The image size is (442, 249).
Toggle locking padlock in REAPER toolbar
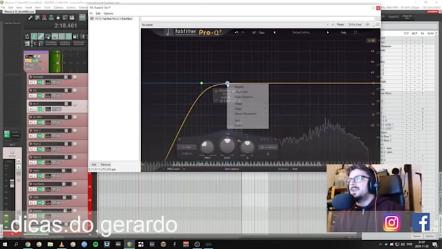pyautogui.click(x=75, y=36)
